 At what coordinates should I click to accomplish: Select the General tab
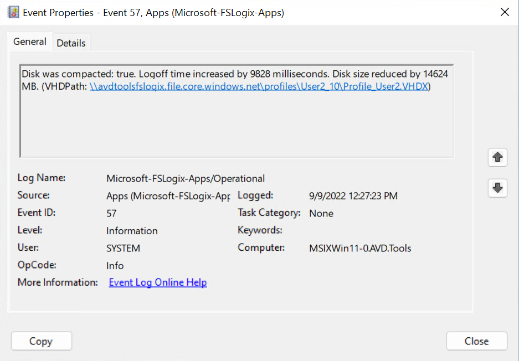(29, 42)
